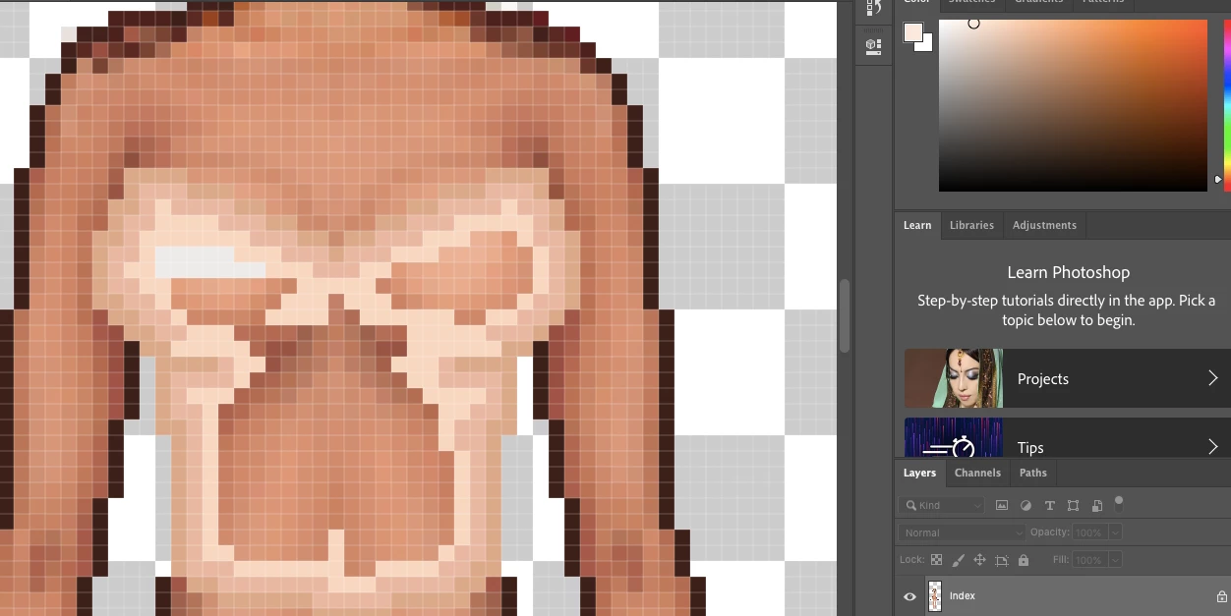This screenshot has width=1231, height=616.
Task: Click the Projects portrait thumbnail
Action: tap(954, 378)
